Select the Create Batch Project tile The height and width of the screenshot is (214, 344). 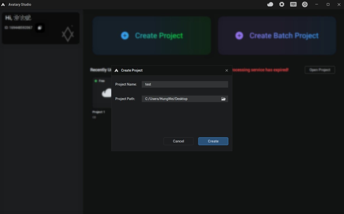point(277,36)
